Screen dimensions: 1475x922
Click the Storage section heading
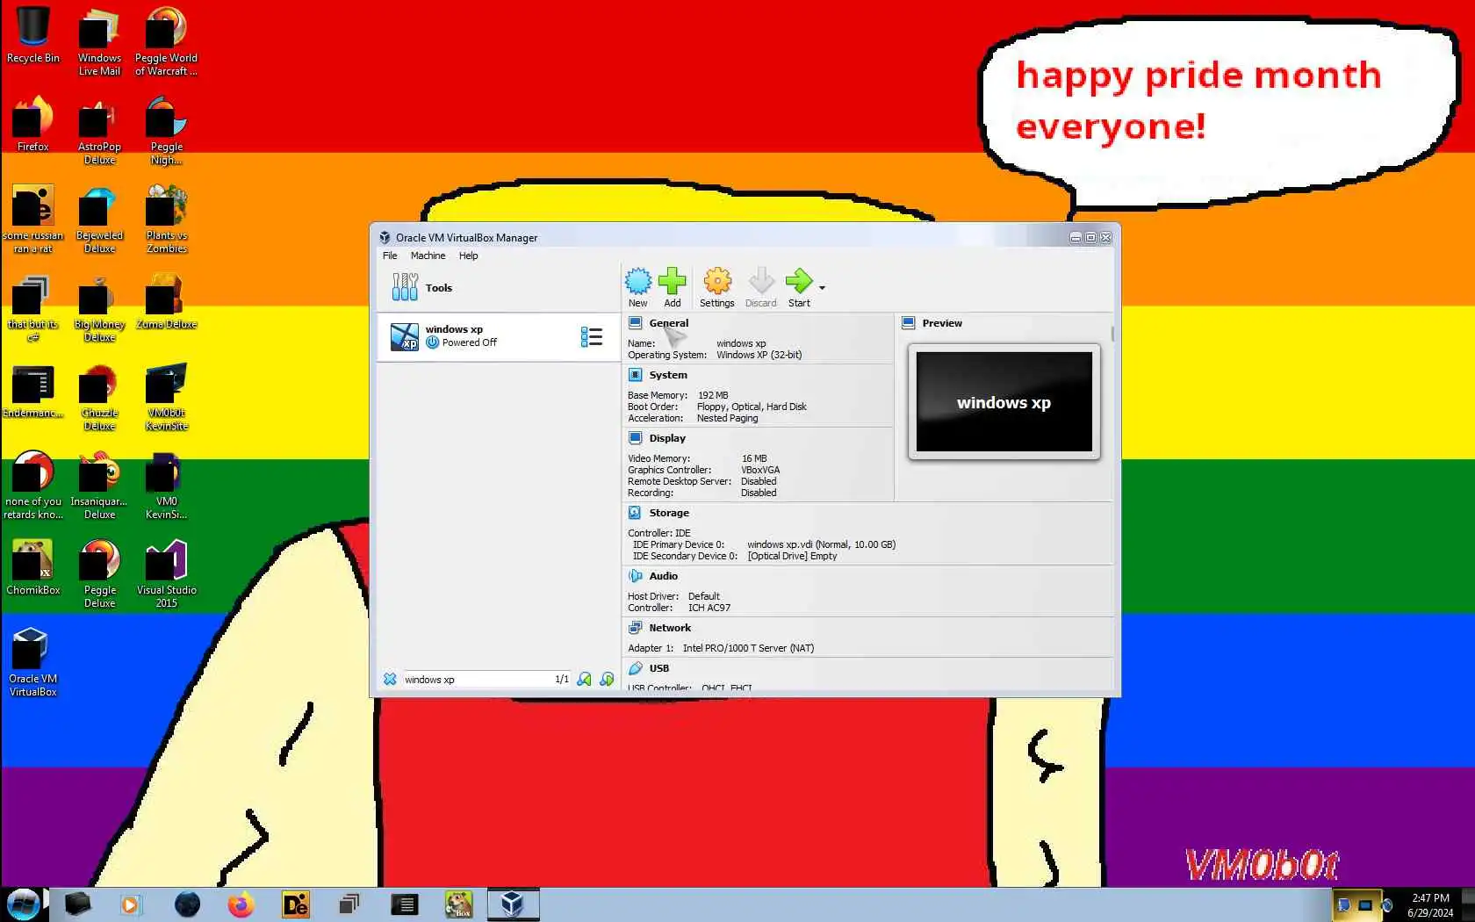click(669, 513)
